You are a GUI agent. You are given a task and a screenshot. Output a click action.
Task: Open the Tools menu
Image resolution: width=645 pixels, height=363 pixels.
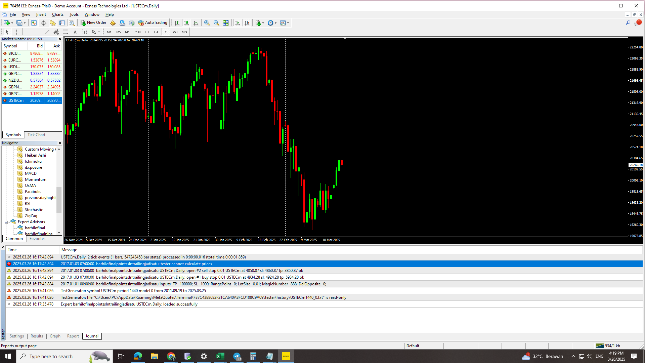pos(74,14)
